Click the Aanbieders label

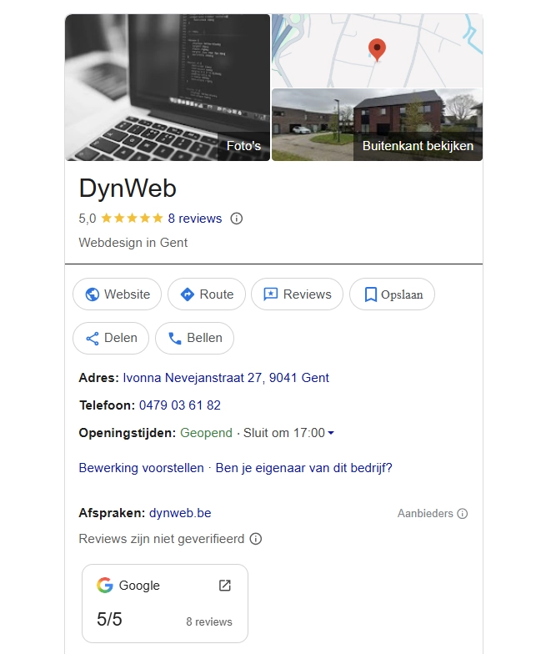pyautogui.click(x=425, y=514)
